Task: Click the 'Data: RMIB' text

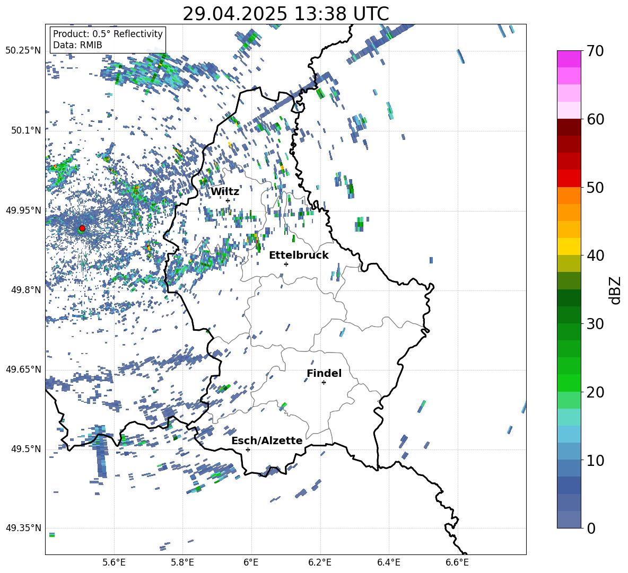Action: (x=77, y=45)
